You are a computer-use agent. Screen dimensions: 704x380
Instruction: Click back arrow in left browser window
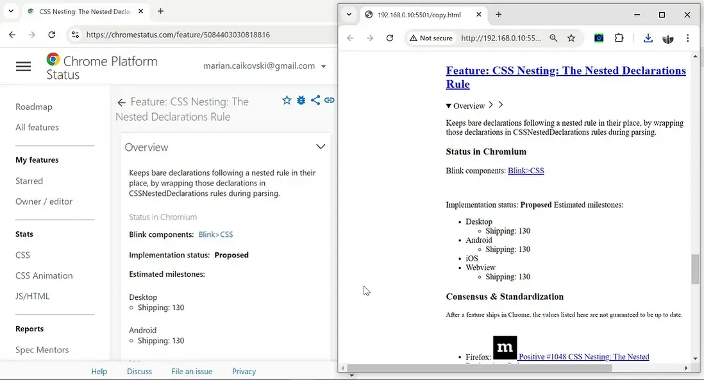(12, 35)
